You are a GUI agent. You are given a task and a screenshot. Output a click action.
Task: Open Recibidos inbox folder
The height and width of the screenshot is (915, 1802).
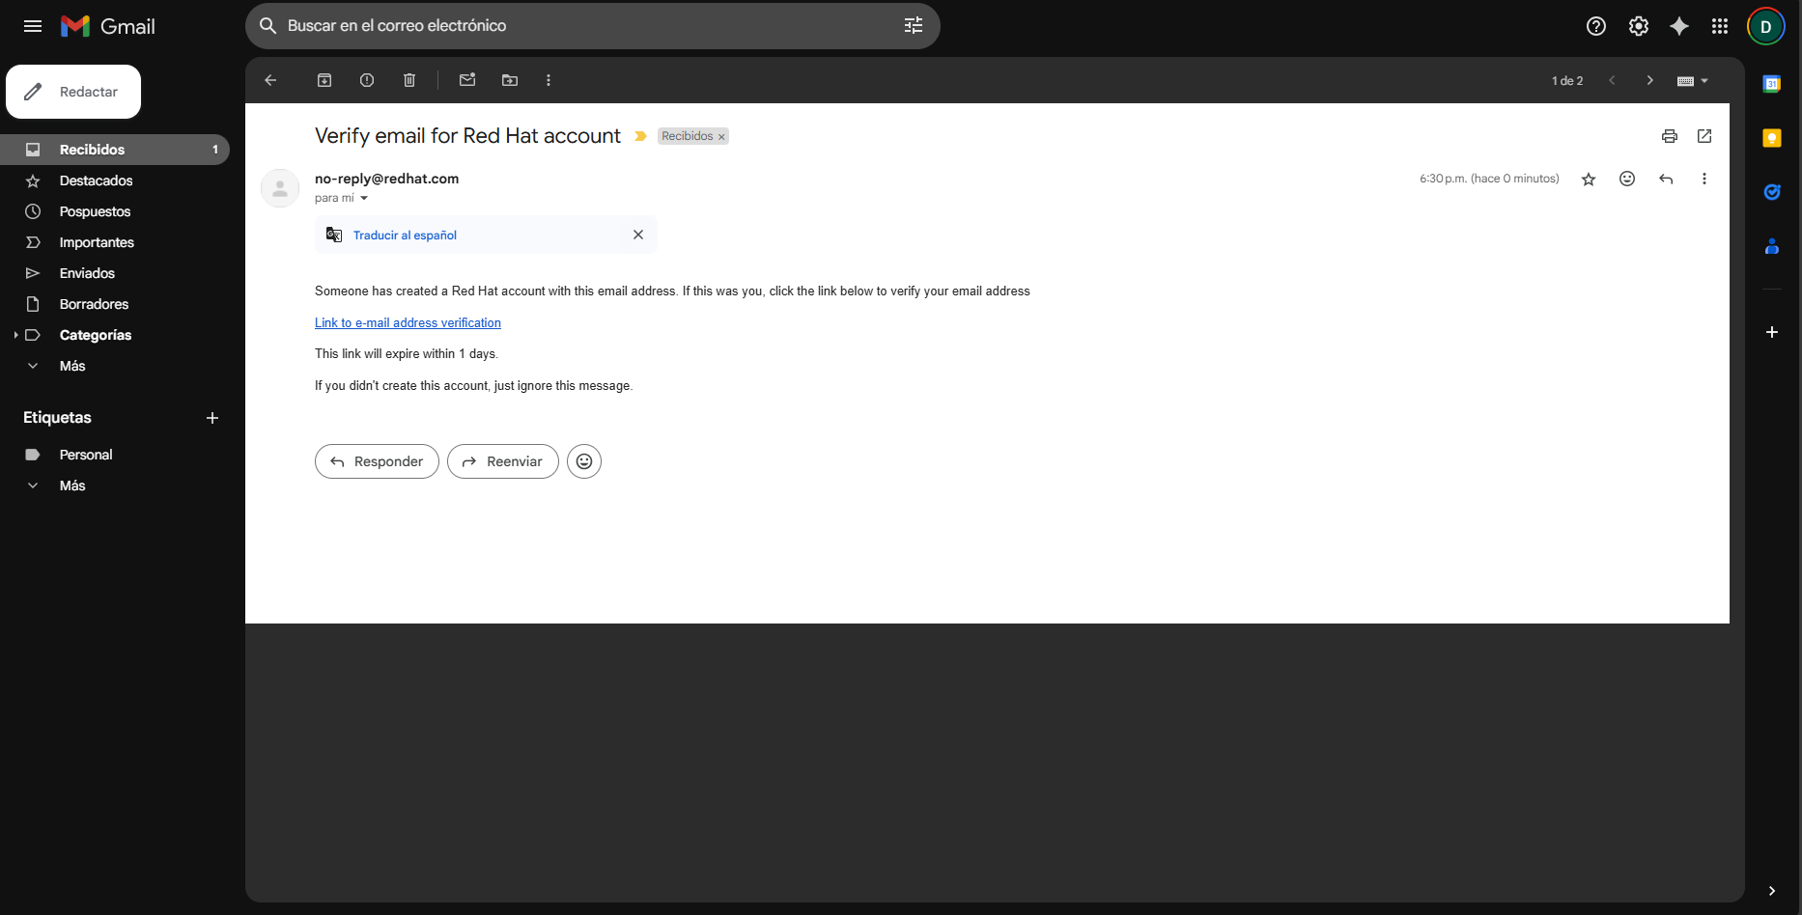(115, 150)
